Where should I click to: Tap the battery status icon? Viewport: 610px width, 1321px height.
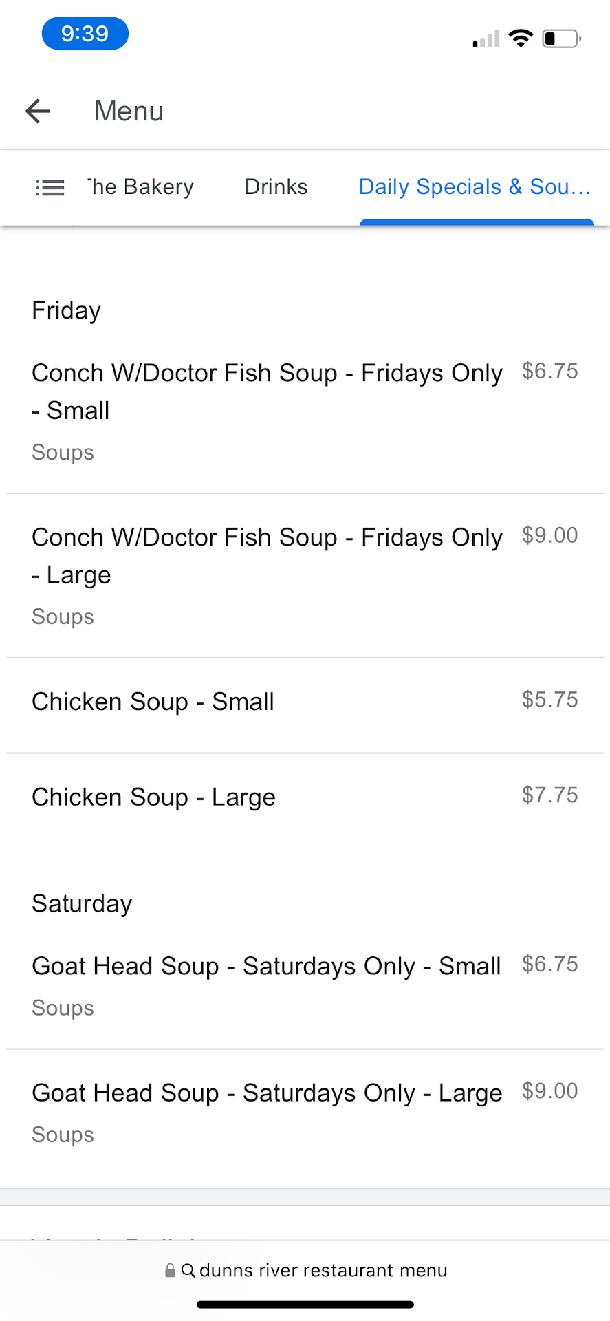[x=562, y=39]
